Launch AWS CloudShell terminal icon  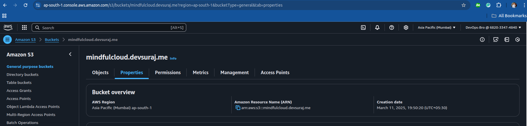click(x=363, y=27)
